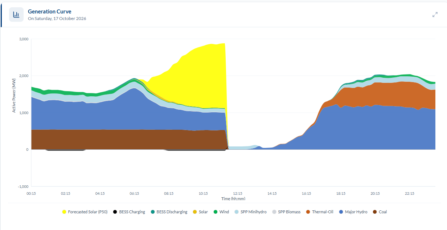447x230 pixels.
Task: Click the orange Thermal-Oil legend dot
Action: click(x=308, y=212)
